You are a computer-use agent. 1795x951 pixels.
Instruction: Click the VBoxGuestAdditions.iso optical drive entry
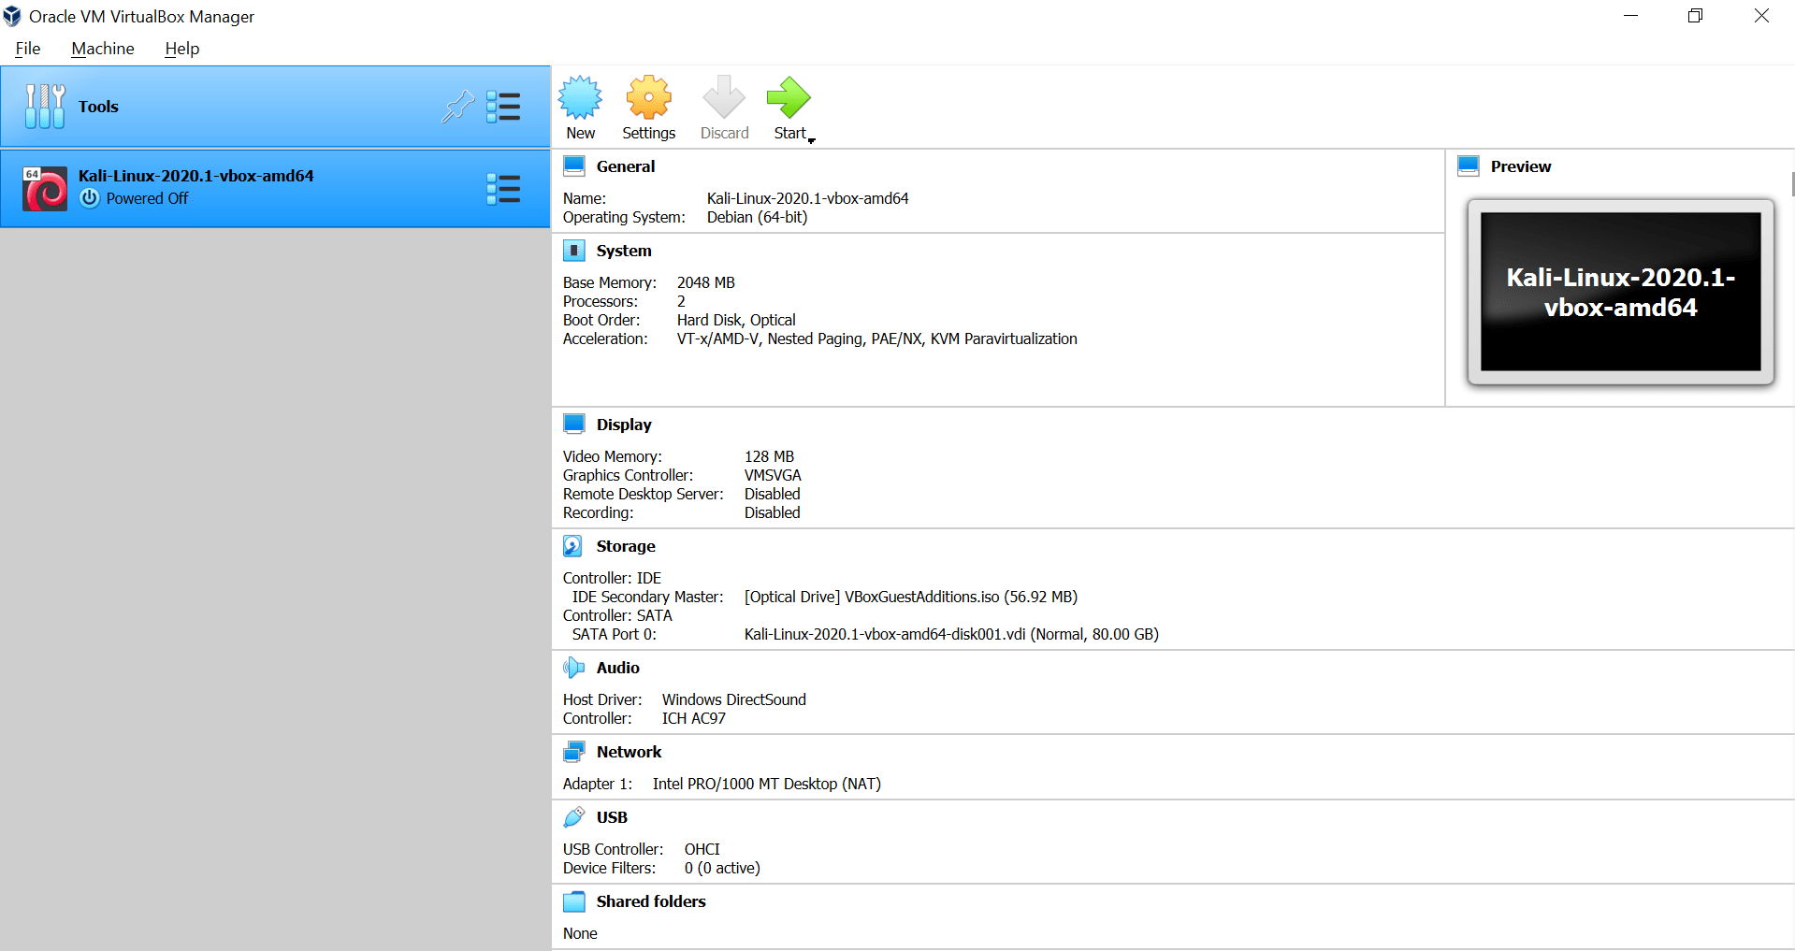point(911,597)
